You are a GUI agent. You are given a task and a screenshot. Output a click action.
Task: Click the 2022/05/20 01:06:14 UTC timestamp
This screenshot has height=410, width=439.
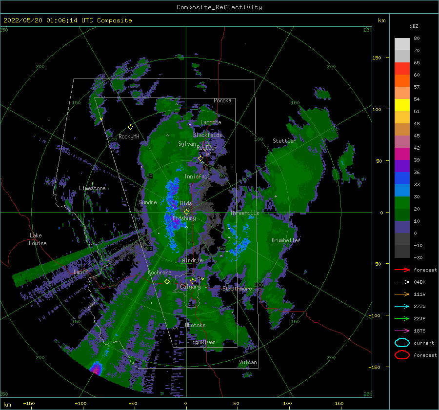[x=68, y=20]
